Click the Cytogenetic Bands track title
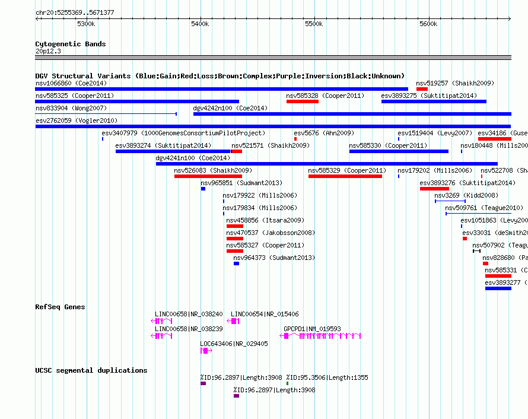This screenshot has height=419, width=528. (x=71, y=44)
